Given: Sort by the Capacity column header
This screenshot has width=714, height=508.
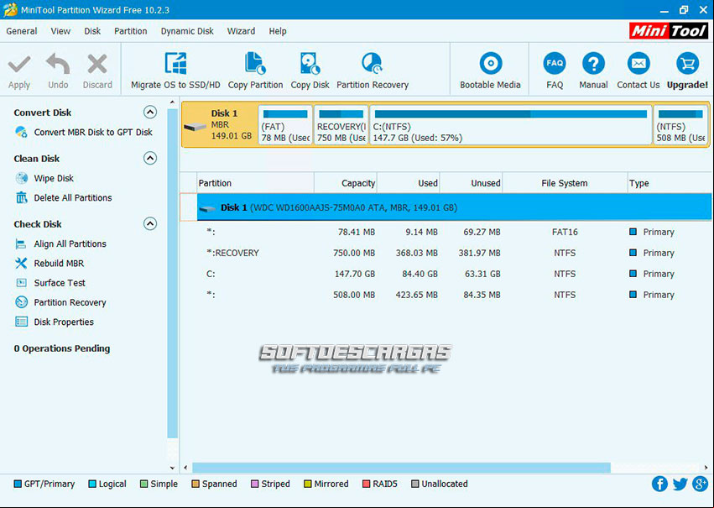Looking at the screenshot, I should tap(346, 183).
